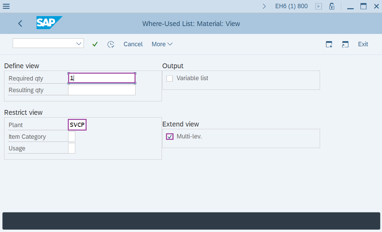382x232 pixels.
Task: Enable the Variable list checkbox
Action: 169,78
